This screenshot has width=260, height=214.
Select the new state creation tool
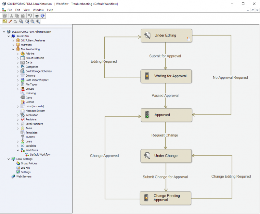click(x=4, y=21)
